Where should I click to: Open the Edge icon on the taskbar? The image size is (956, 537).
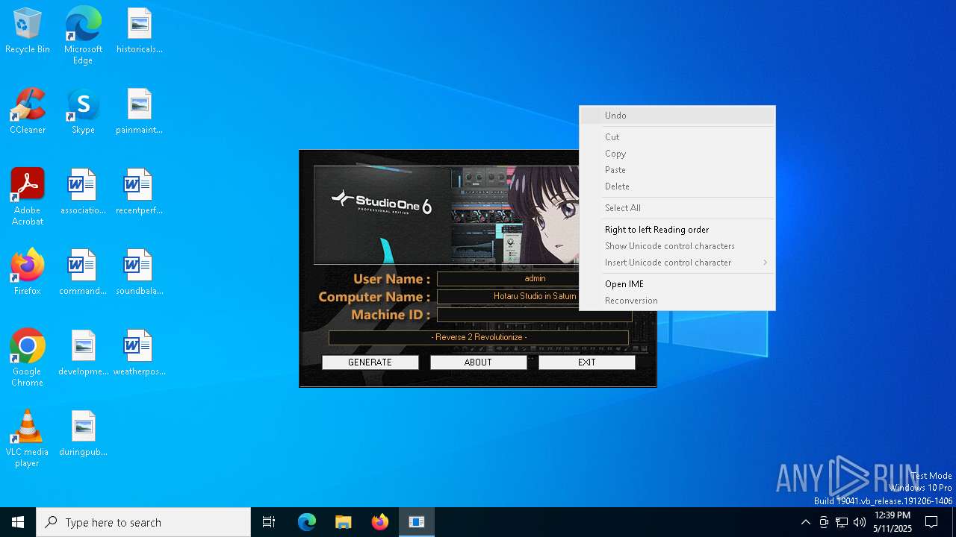(x=307, y=522)
